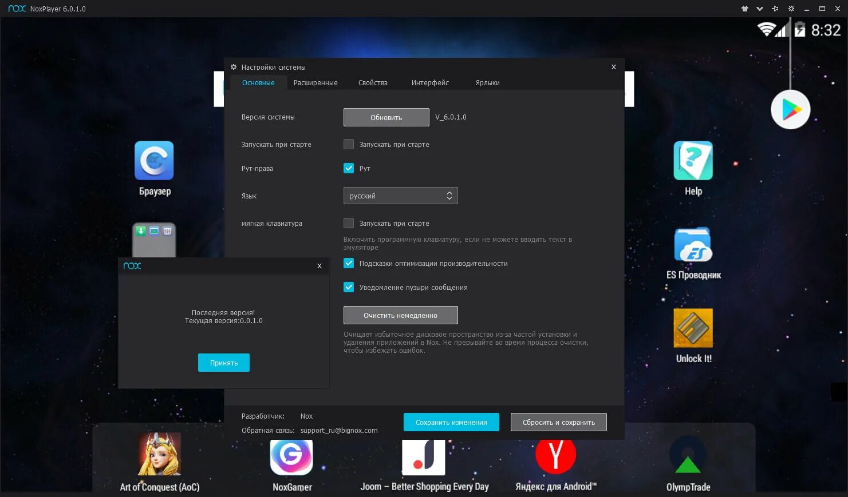The height and width of the screenshot is (497, 848).
Task: Toggle Подсказки оптимизации производительности checkbox
Action: point(349,263)
